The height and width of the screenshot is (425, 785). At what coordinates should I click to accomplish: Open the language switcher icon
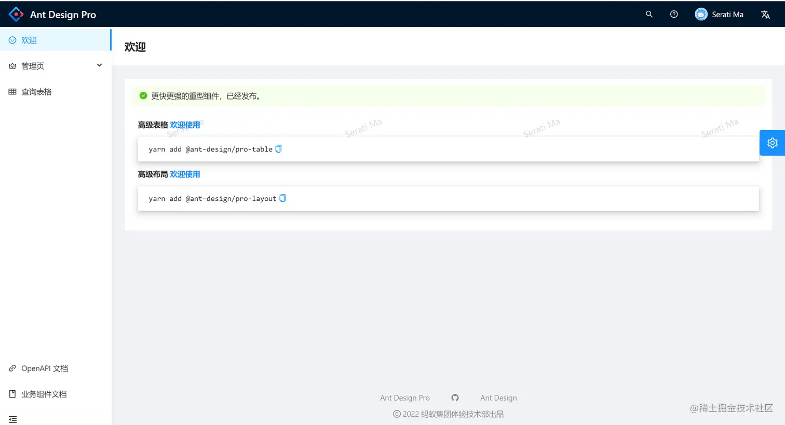click(x=765, y=15)
